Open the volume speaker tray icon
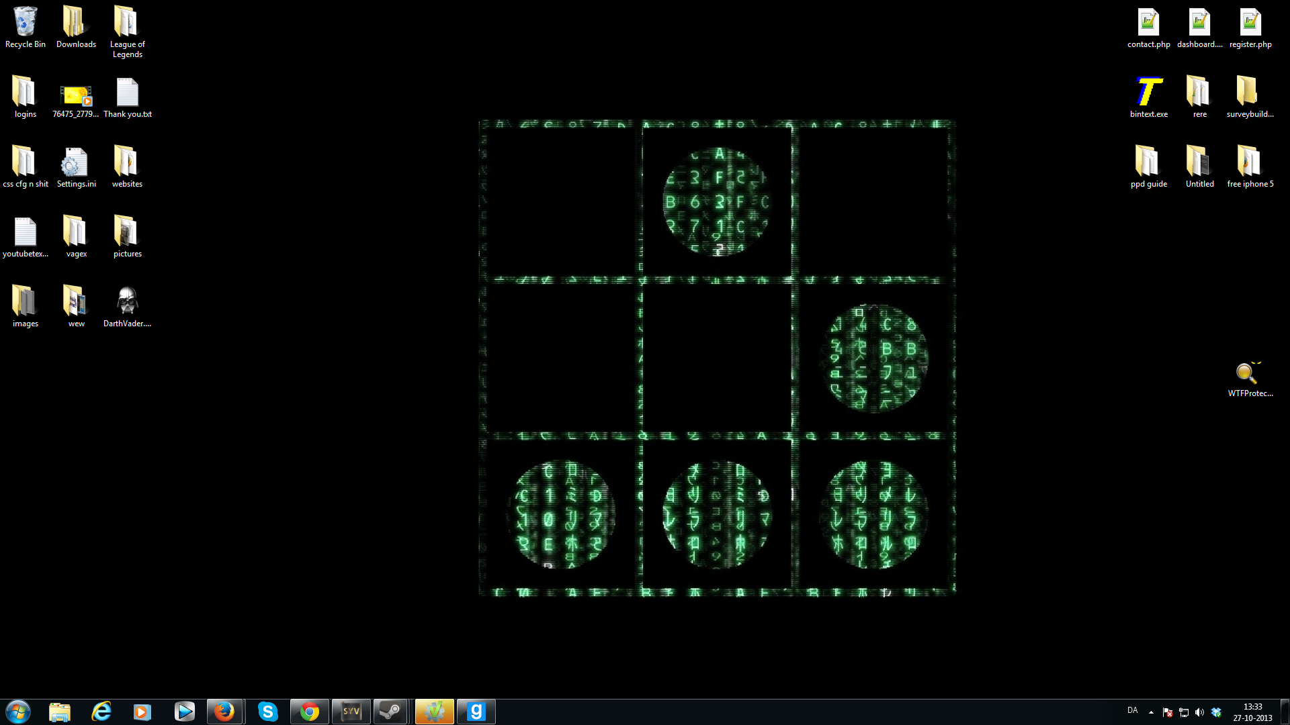This screenshot has height=725, width=1290. coord(1199,712)
